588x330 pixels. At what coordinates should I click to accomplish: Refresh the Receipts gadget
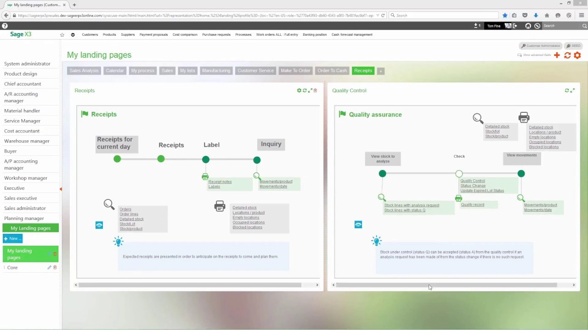point(305,91)
